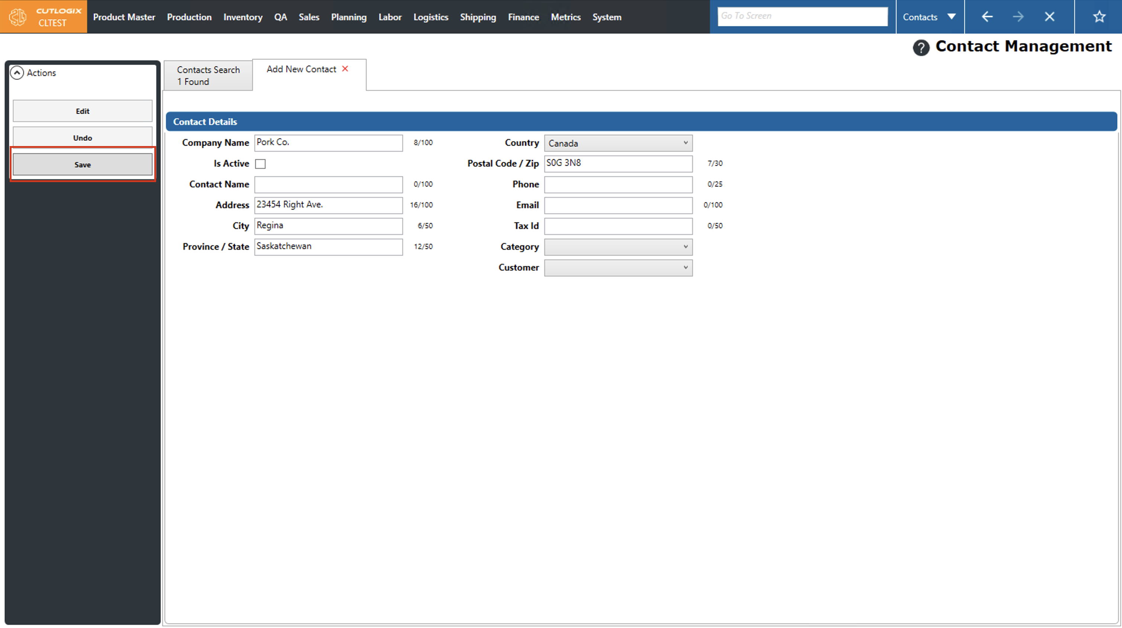Click the favorites star icon
Viewport: 1122px width, 628px height.
point(1099,17)
